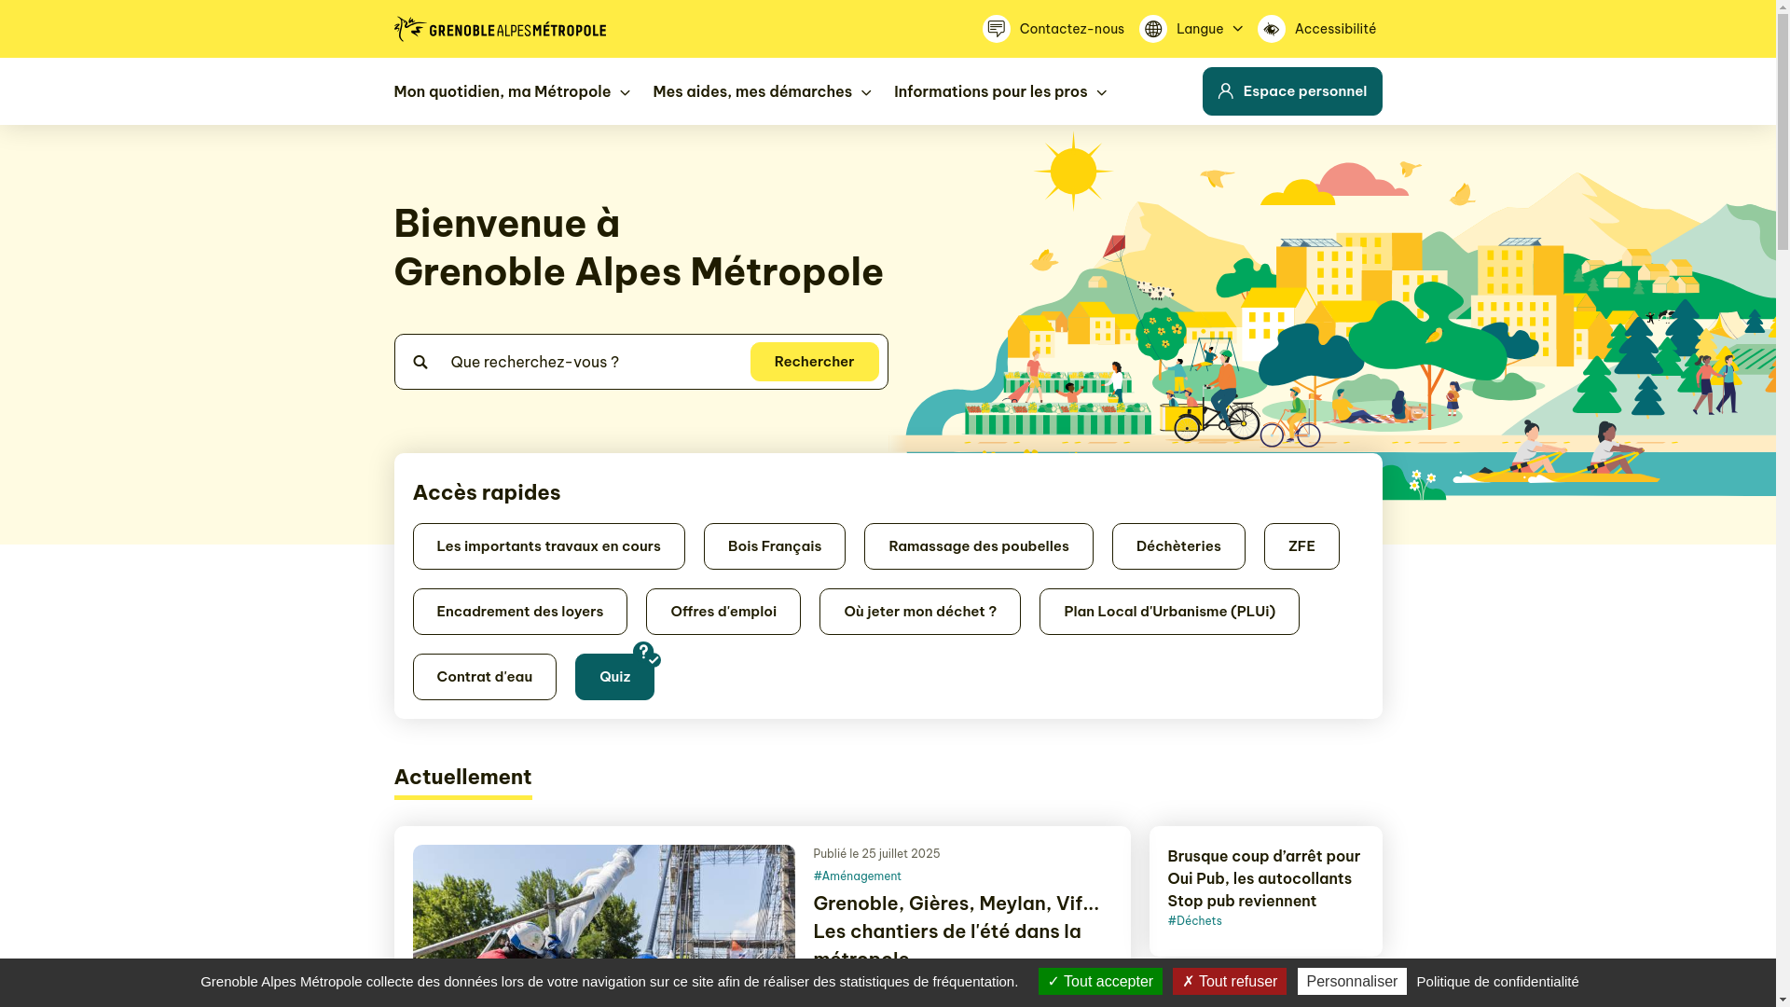Open the summer construction sites article photo
This screenshot has width=1790, height=1007.
click(x=603, y=902)
